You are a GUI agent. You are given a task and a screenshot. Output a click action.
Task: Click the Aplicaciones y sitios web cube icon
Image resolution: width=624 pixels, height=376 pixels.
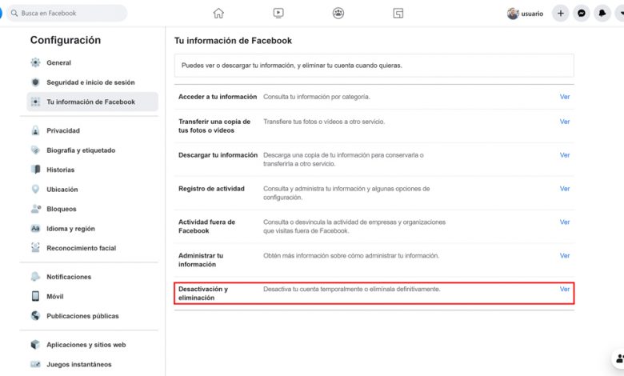[x=35, y=345]
